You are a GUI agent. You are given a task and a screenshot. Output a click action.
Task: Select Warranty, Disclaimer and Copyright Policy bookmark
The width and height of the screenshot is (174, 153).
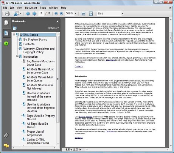[39, 50]
